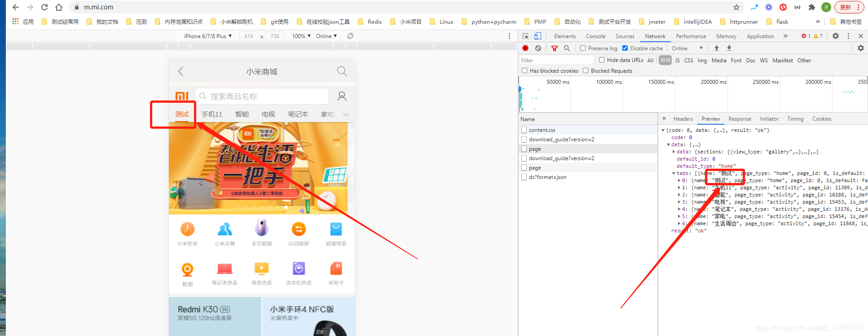The width and height of the screenshot is (868, 336).
Task: Check Blocked Requests
Action: point(586,70)
